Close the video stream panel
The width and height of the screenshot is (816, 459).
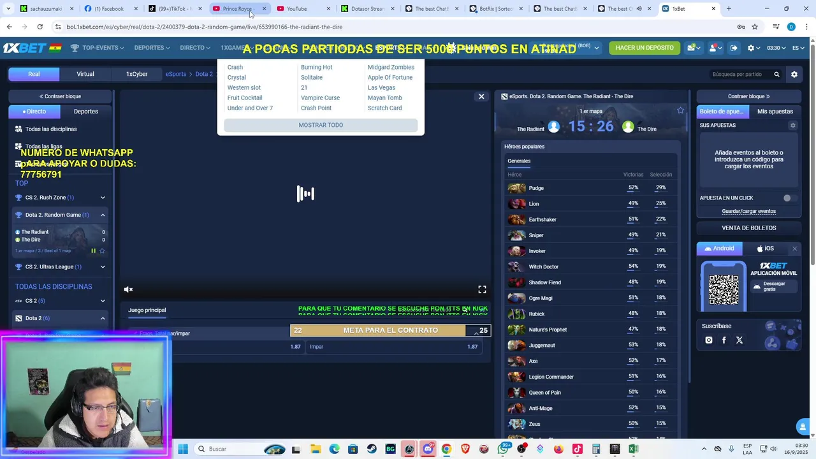(481, 96)
